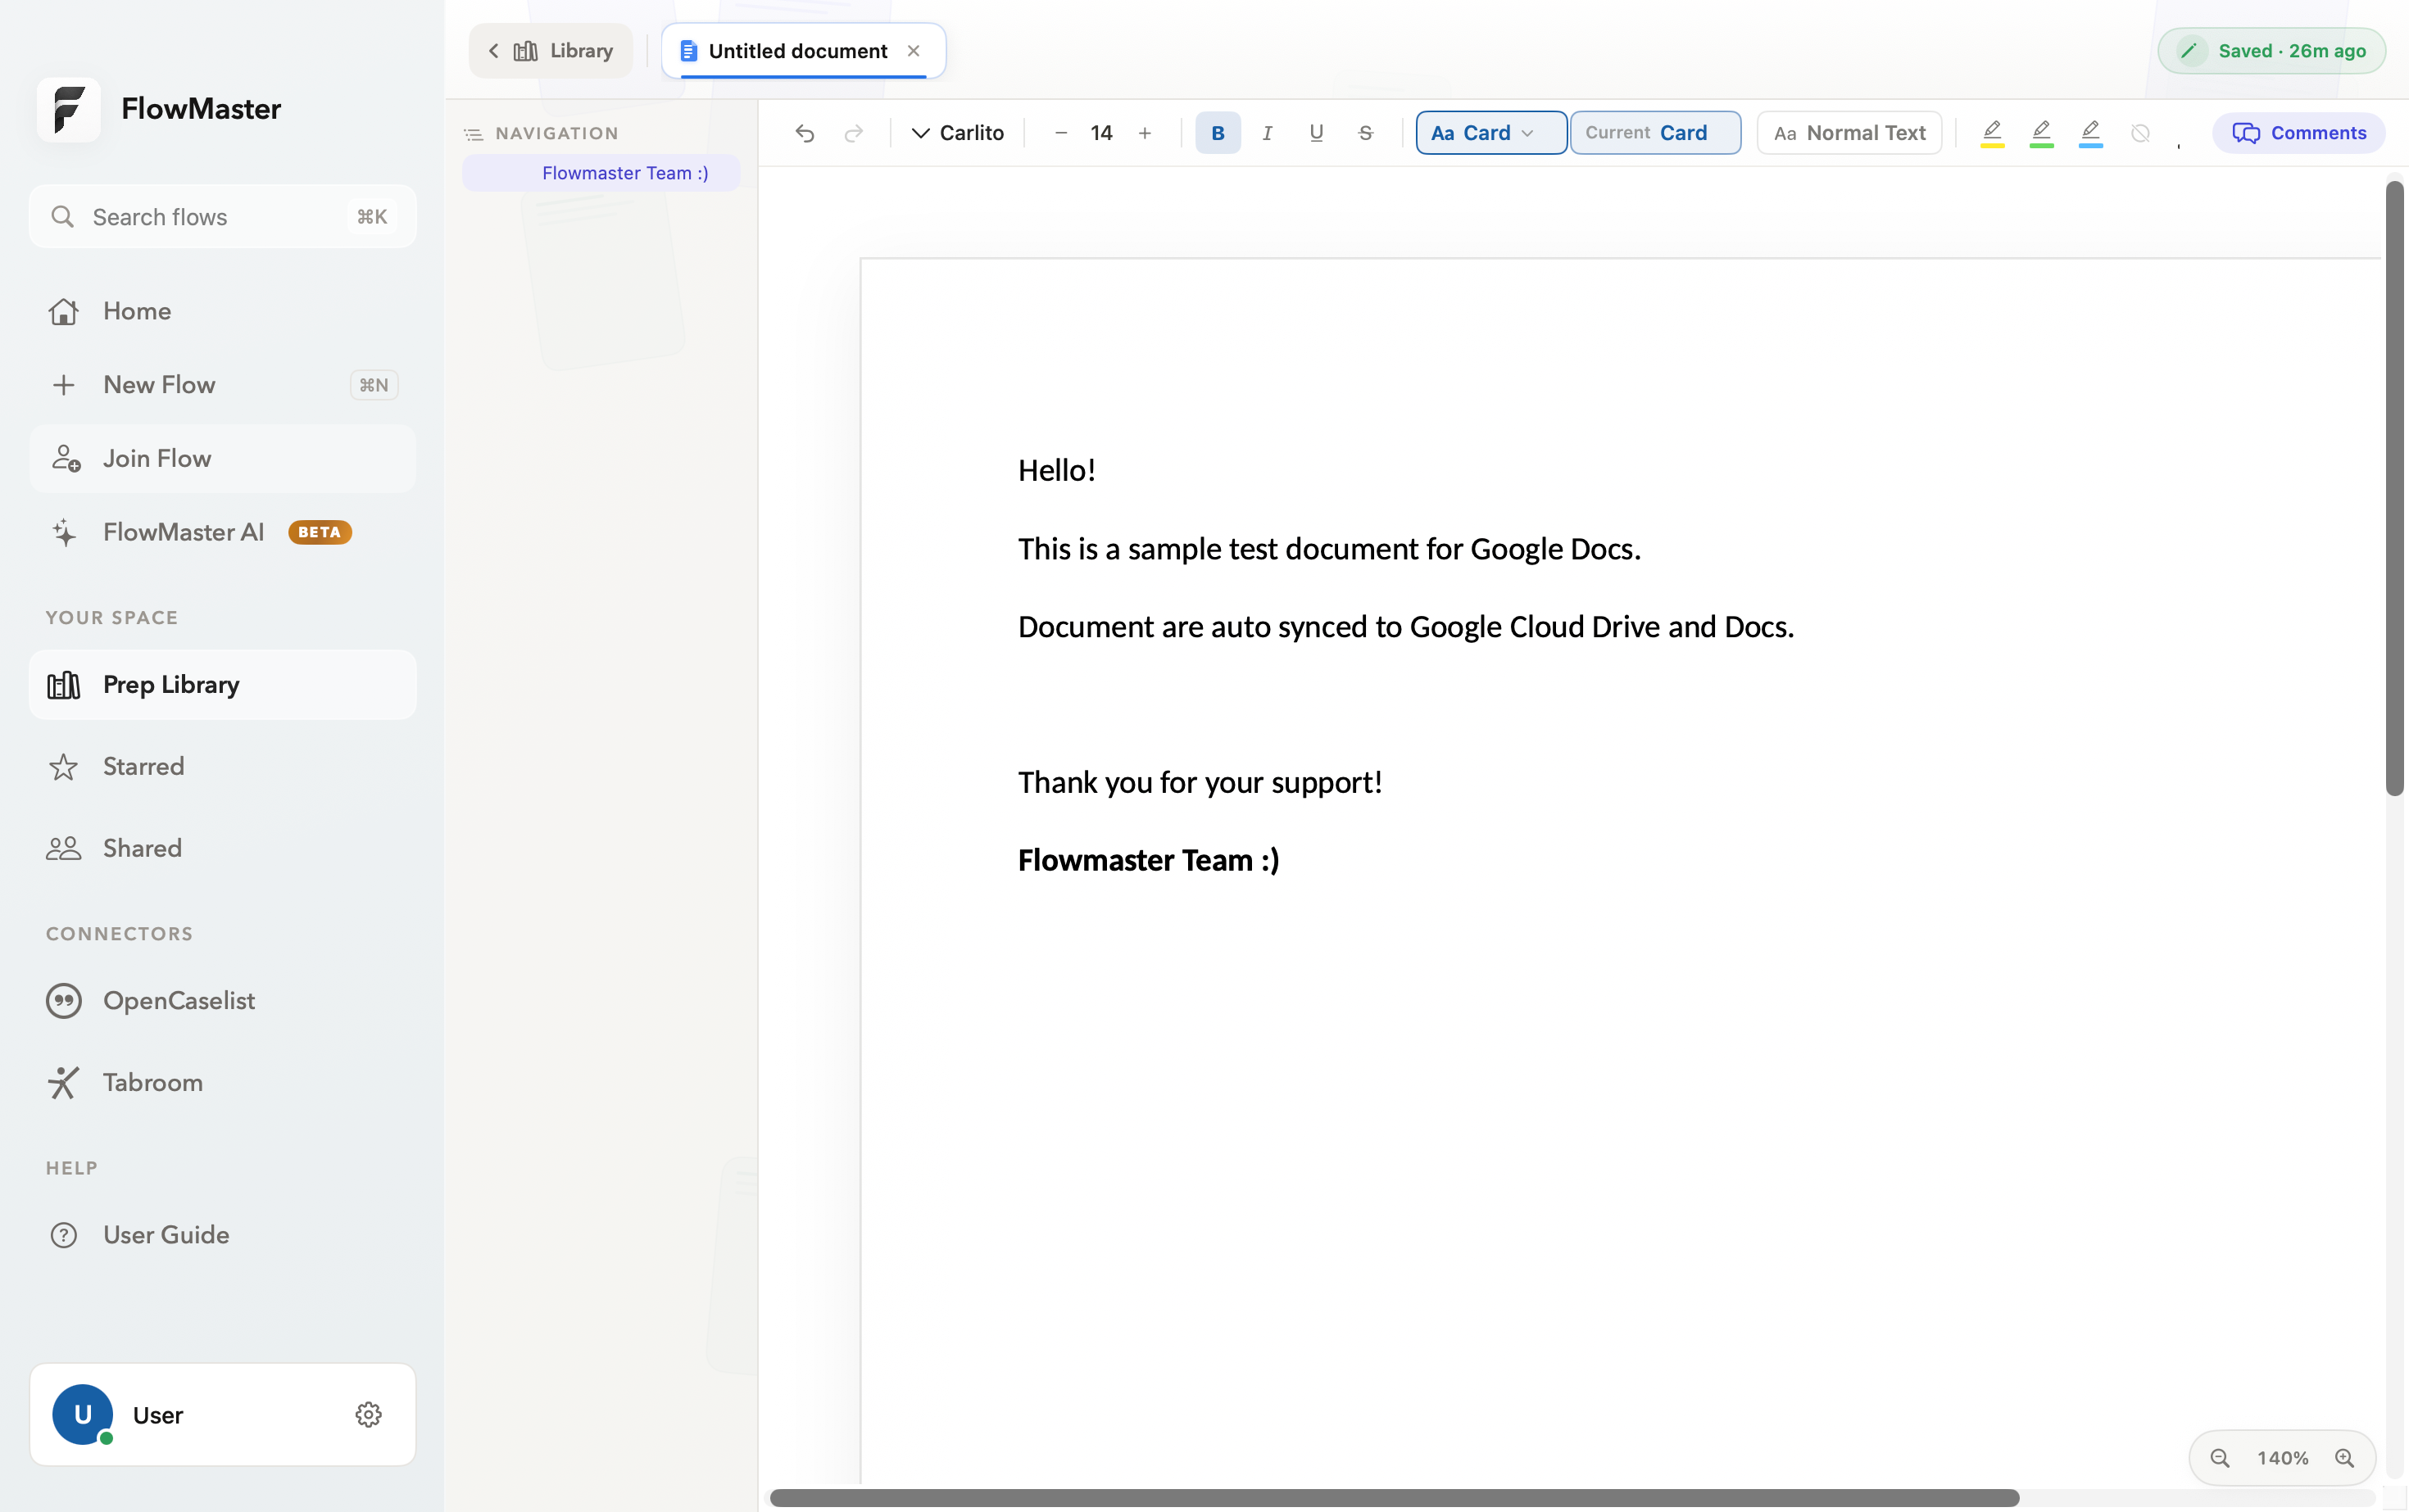Select the green highlighter
2409x1512 pixels.
2041,133
